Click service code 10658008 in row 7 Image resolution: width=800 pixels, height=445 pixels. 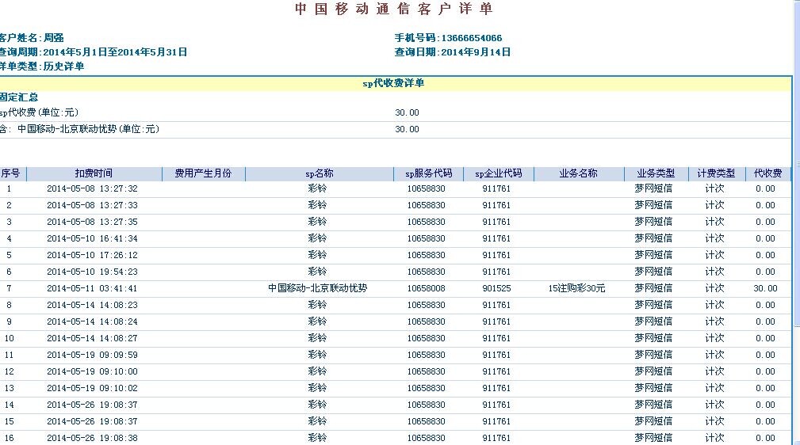(426, 288)
